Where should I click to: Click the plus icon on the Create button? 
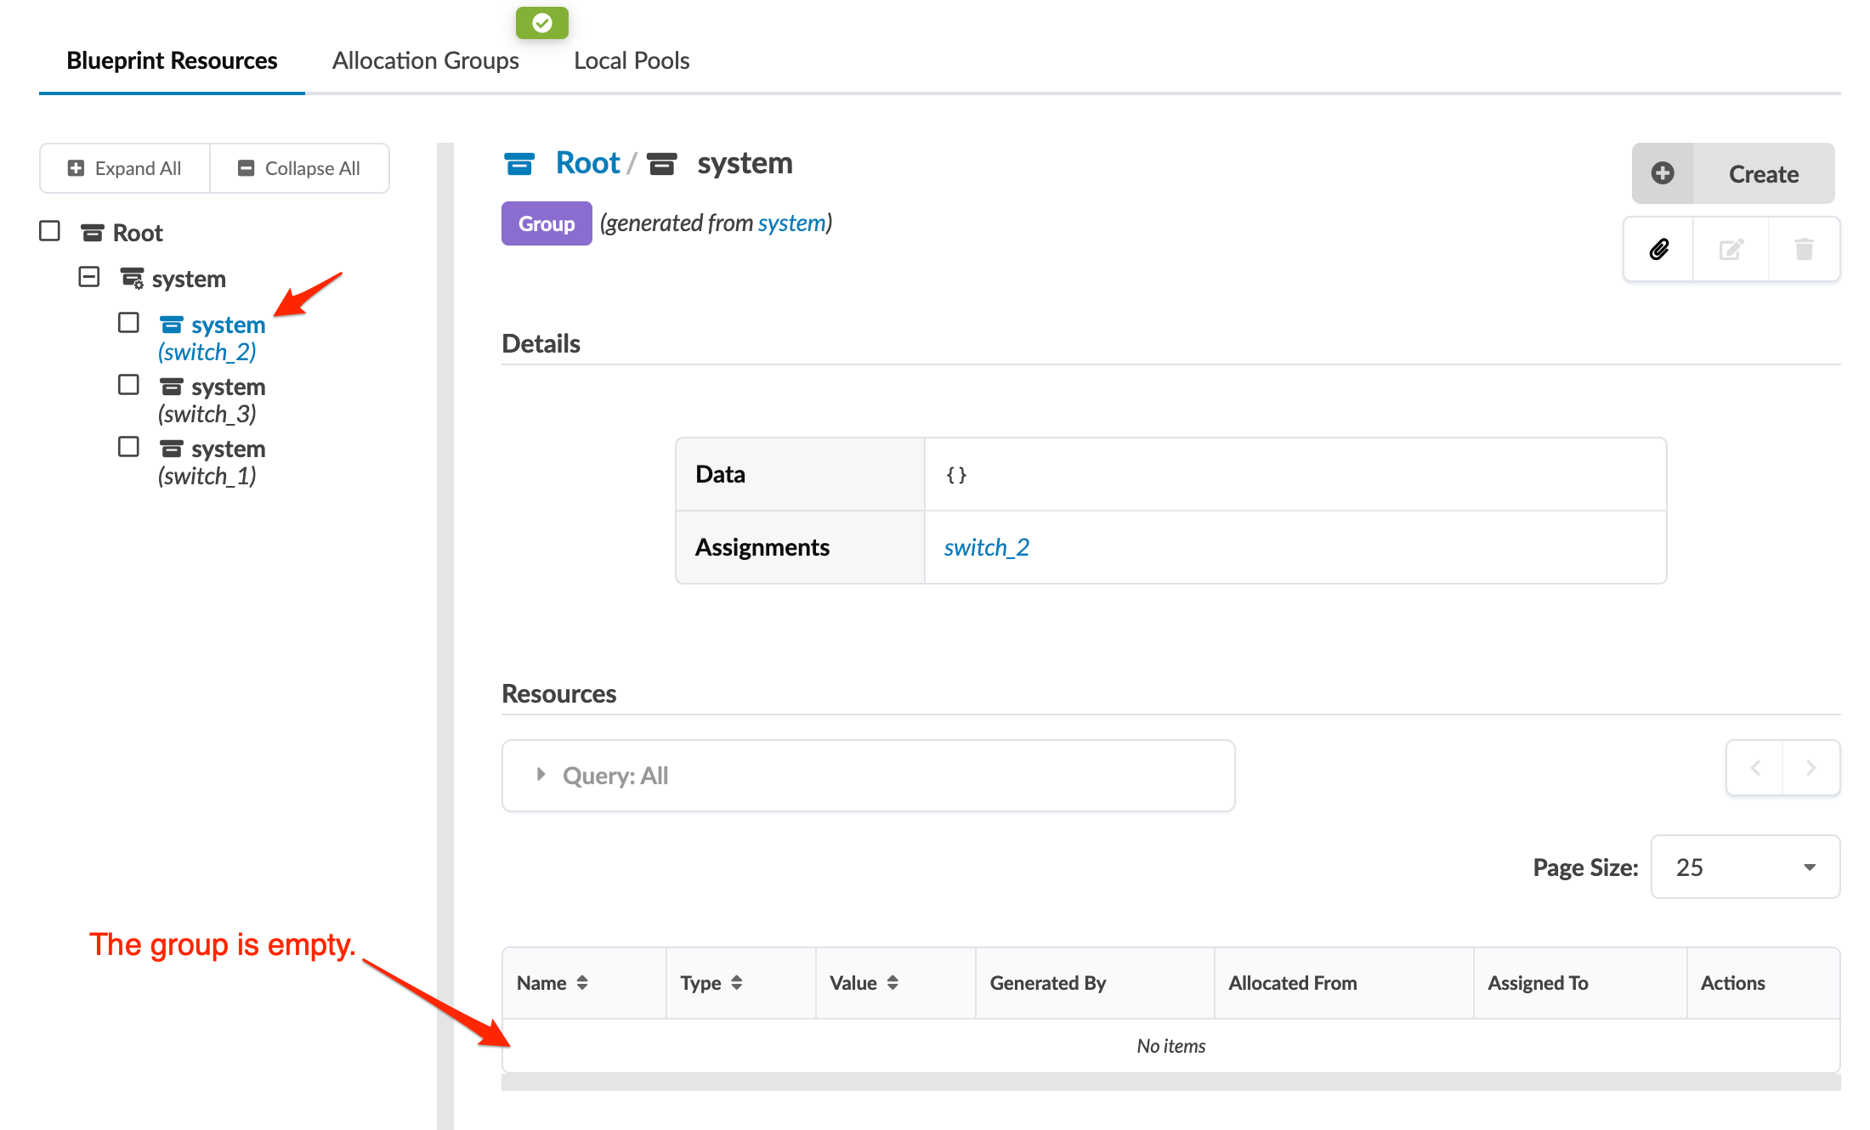point(1663,173)
